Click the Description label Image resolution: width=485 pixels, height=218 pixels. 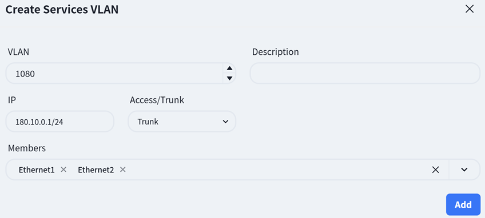click(x=276, y=52)
